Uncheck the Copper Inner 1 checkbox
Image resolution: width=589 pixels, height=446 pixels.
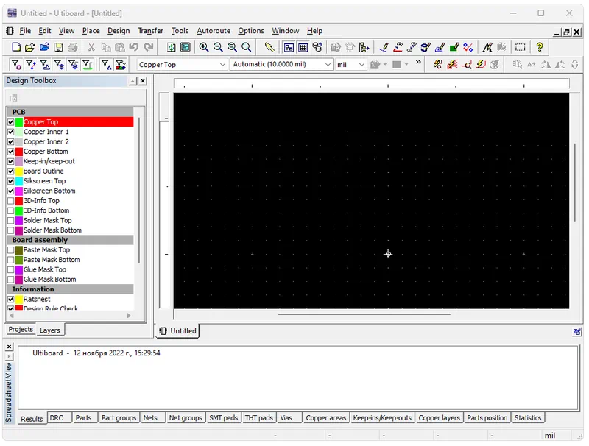click(11, 132)
